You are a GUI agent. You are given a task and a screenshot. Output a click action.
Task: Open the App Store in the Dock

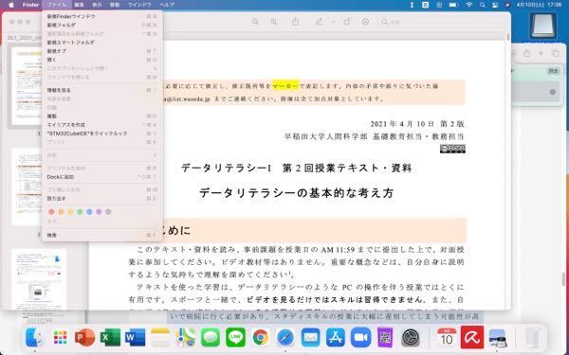coord(336,337)
